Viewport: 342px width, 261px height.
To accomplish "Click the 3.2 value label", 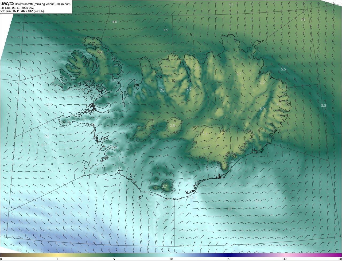I will pyautogui.click(x=303, y=19).
